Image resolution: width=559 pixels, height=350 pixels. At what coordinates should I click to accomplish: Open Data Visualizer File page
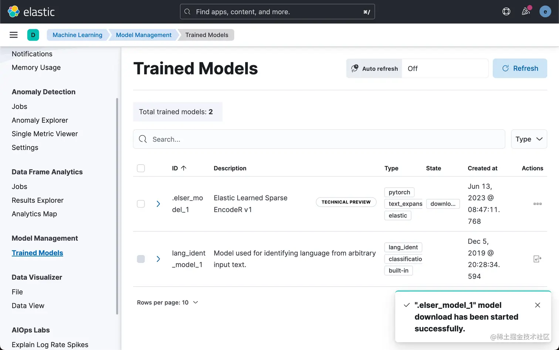(17, 292)
